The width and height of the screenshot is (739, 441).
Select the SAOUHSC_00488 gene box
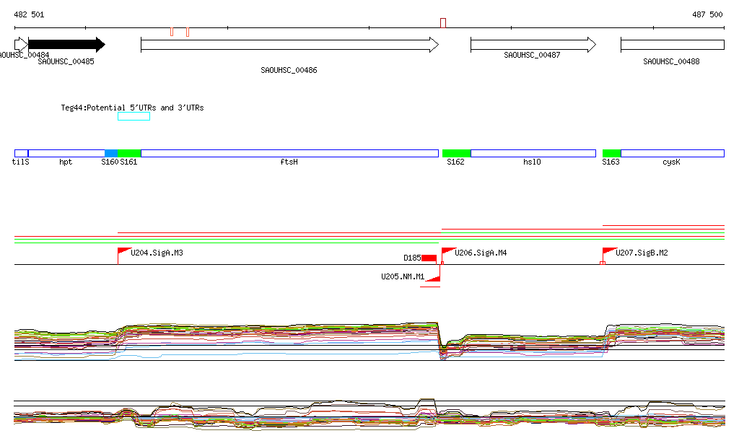click(672, 45)
